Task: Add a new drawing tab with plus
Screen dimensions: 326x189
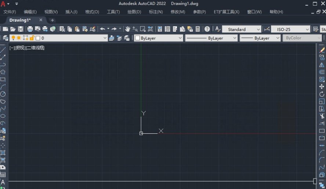Action: click(x=52, y=20)
